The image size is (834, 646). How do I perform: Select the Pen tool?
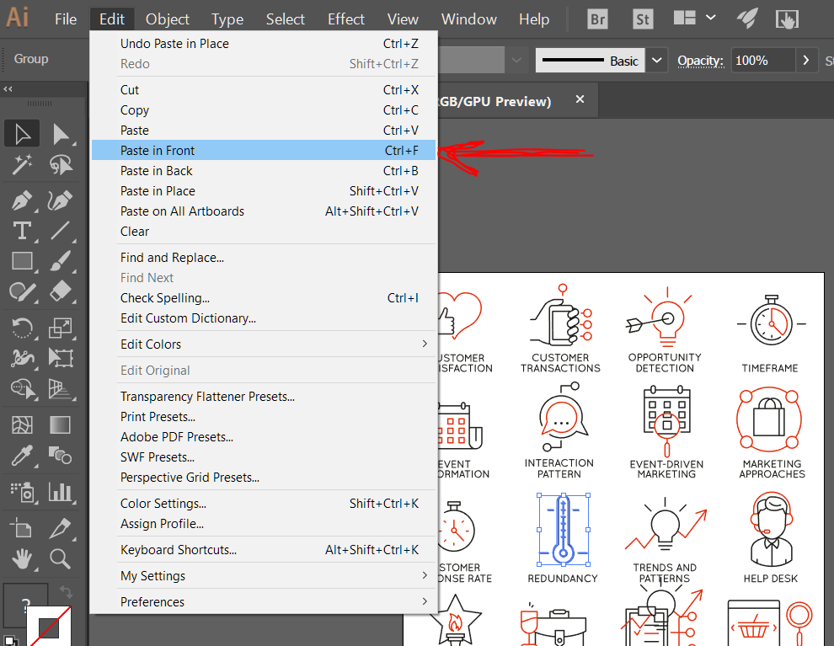coord(22,201)
